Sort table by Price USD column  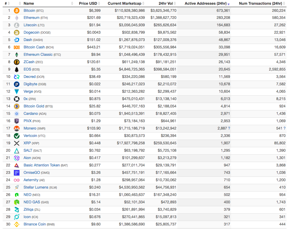coord(89,3)
